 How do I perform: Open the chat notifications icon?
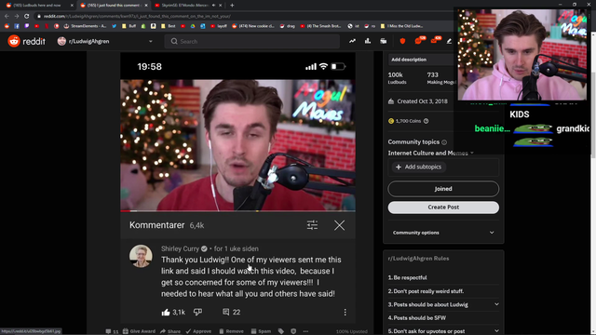(x=418, y=41)
